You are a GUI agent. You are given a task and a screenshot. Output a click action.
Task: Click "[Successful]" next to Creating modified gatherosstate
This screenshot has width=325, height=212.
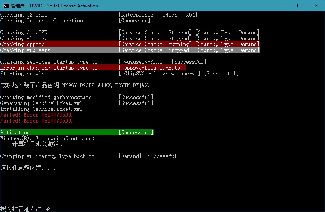(x=136, y=97)
